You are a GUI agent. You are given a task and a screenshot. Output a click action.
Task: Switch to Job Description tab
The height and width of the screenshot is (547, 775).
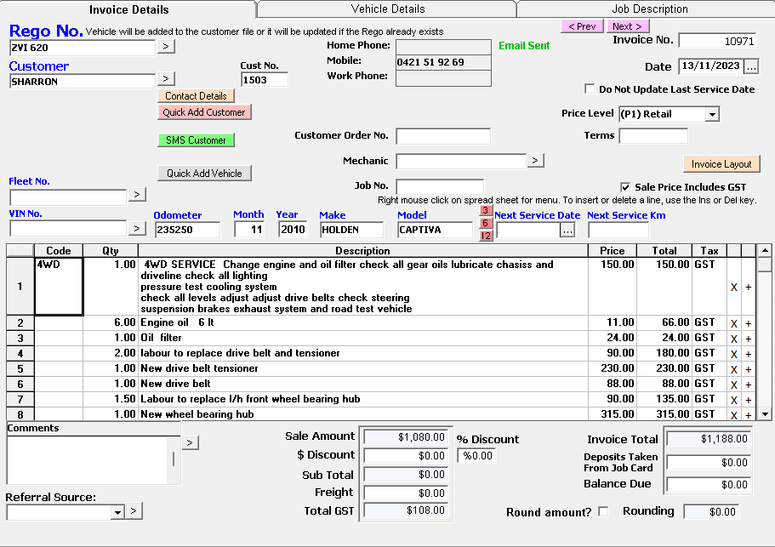[x=649, y=9]
